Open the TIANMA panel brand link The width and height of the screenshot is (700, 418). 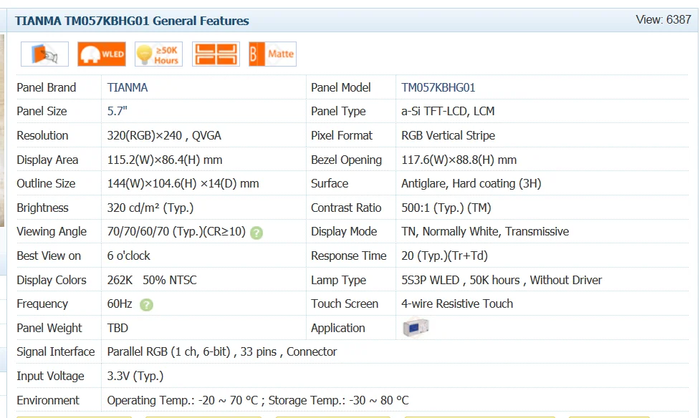click(128, 87)
